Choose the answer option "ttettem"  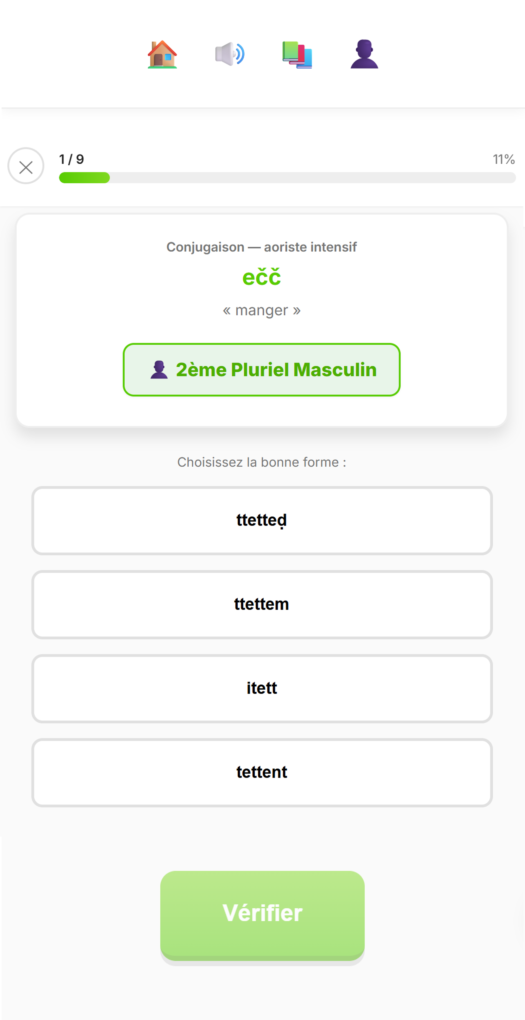point(262,604)
